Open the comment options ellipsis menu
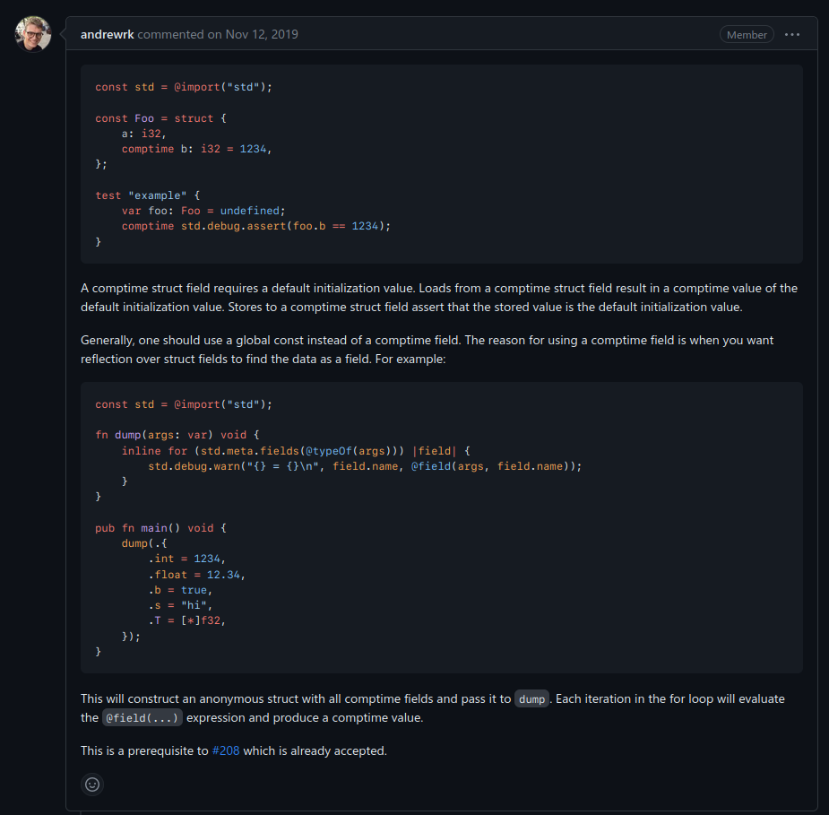The height and width of the screenshot is (815, 829). [x=791, y=35]
